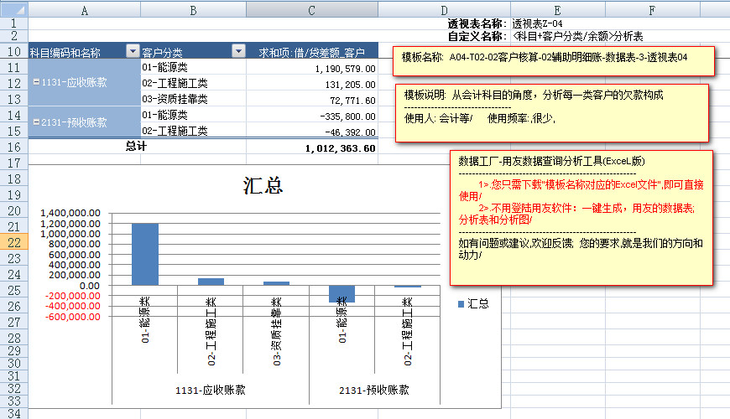Screen dimensions: 730x419
Task: Click the select-all corner of the sheet
Action: click(13, 9)
